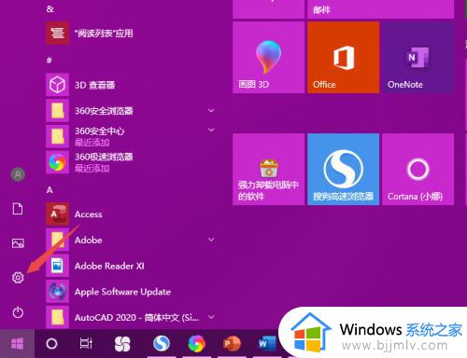Open Task View on taskbar

point(86,343)
